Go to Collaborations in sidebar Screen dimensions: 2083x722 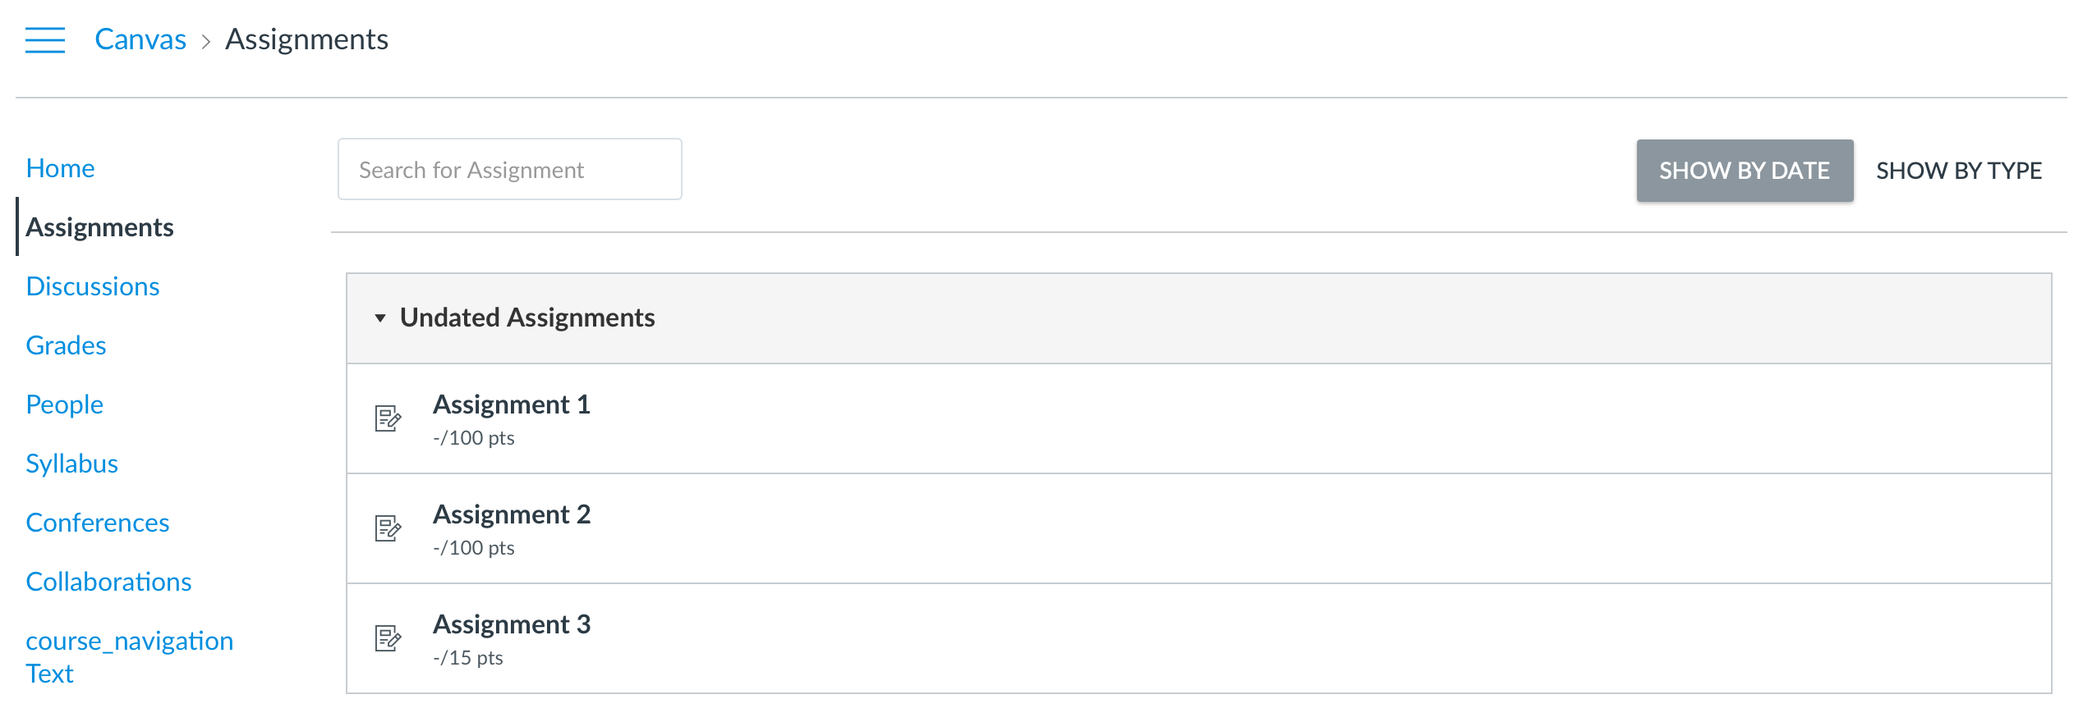(108, 582)
